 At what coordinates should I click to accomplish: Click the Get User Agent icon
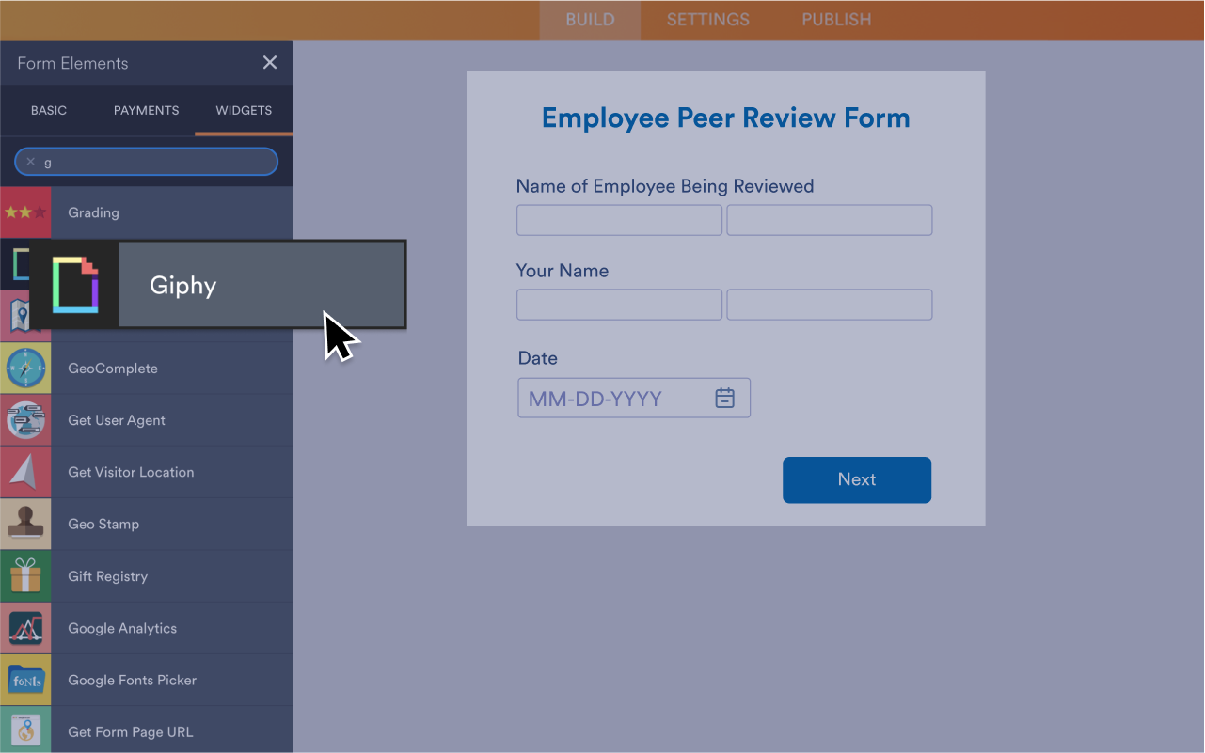(25, 420)
